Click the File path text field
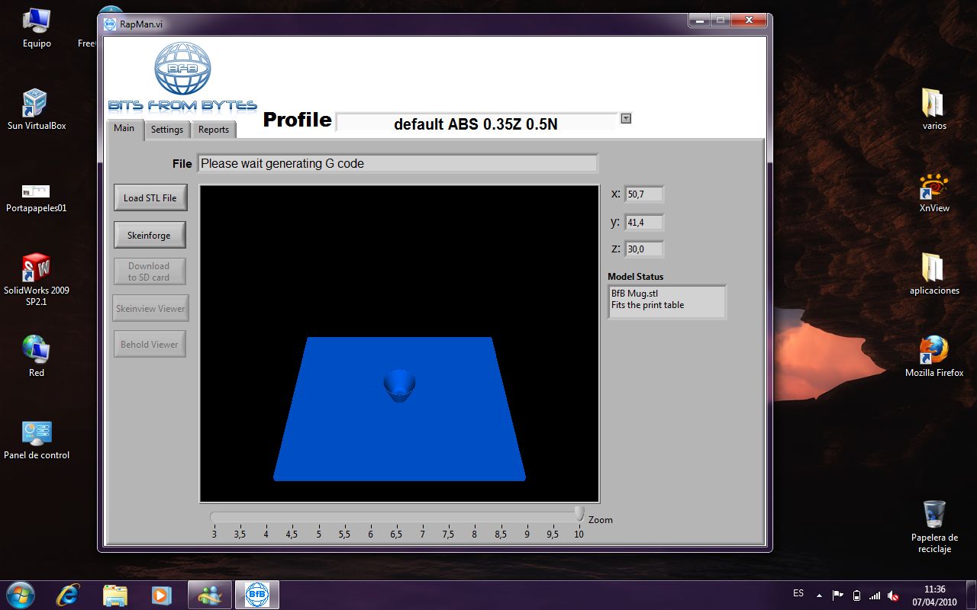 tap(397, 163)
